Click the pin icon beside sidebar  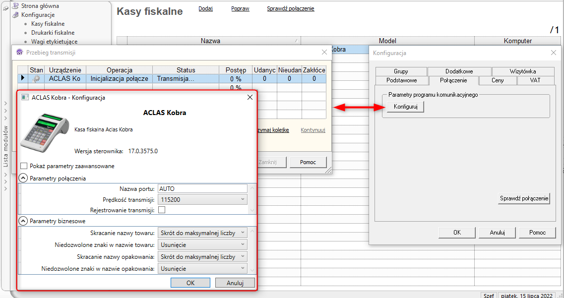[6, 8]
